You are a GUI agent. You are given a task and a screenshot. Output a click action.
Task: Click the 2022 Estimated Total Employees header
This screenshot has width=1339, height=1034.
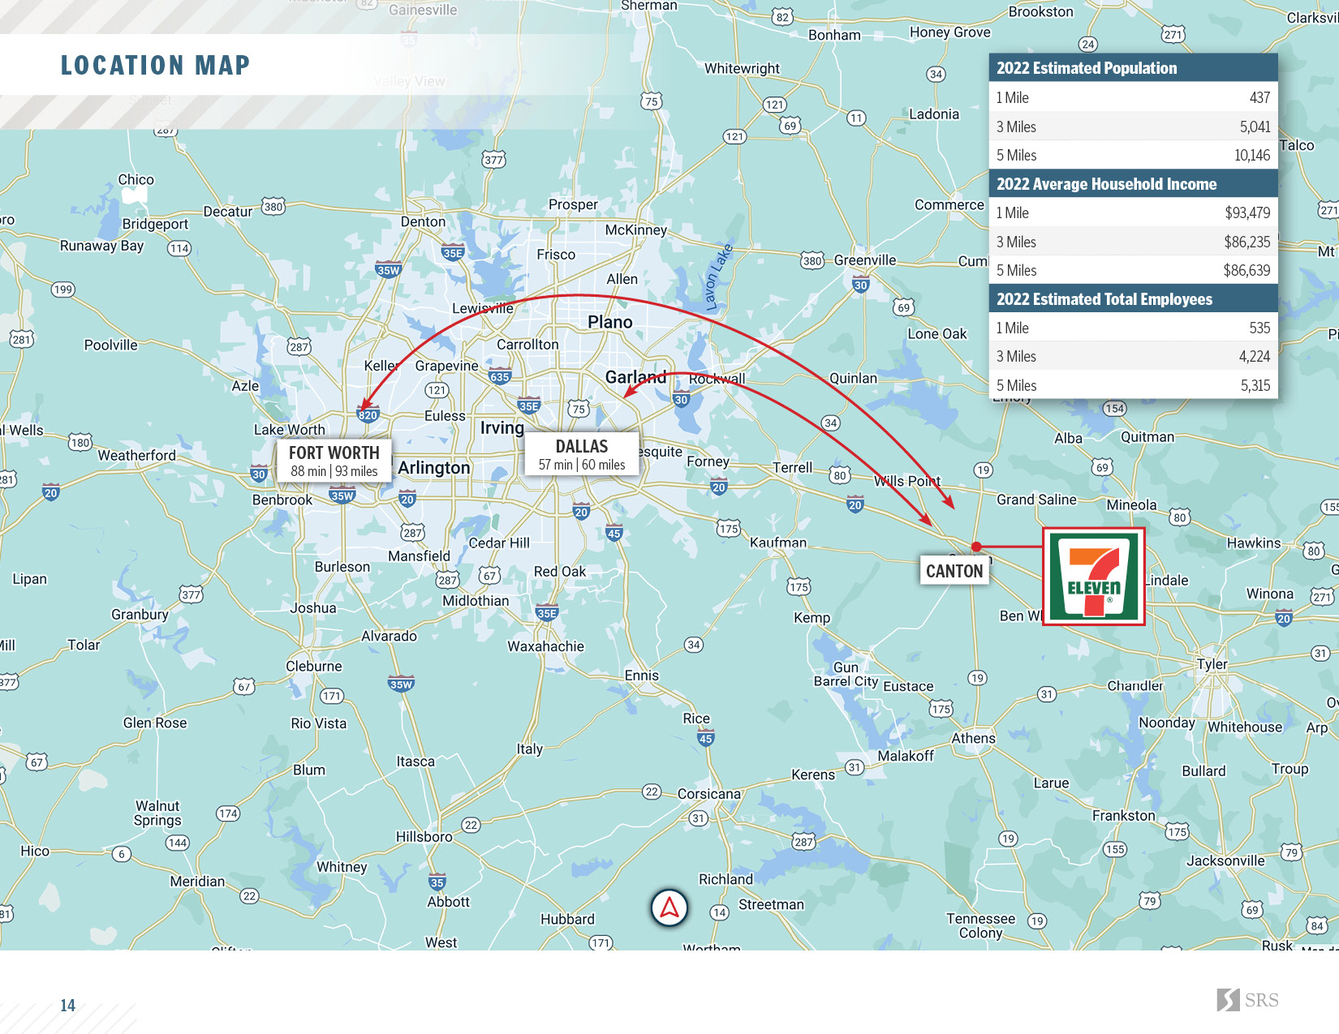(x=1134, y=299)
